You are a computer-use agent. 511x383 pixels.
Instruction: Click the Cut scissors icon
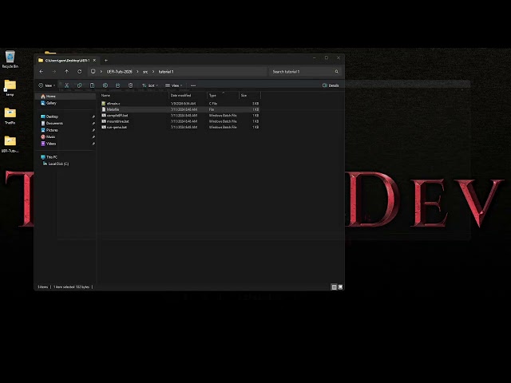[x=66, y=85]
